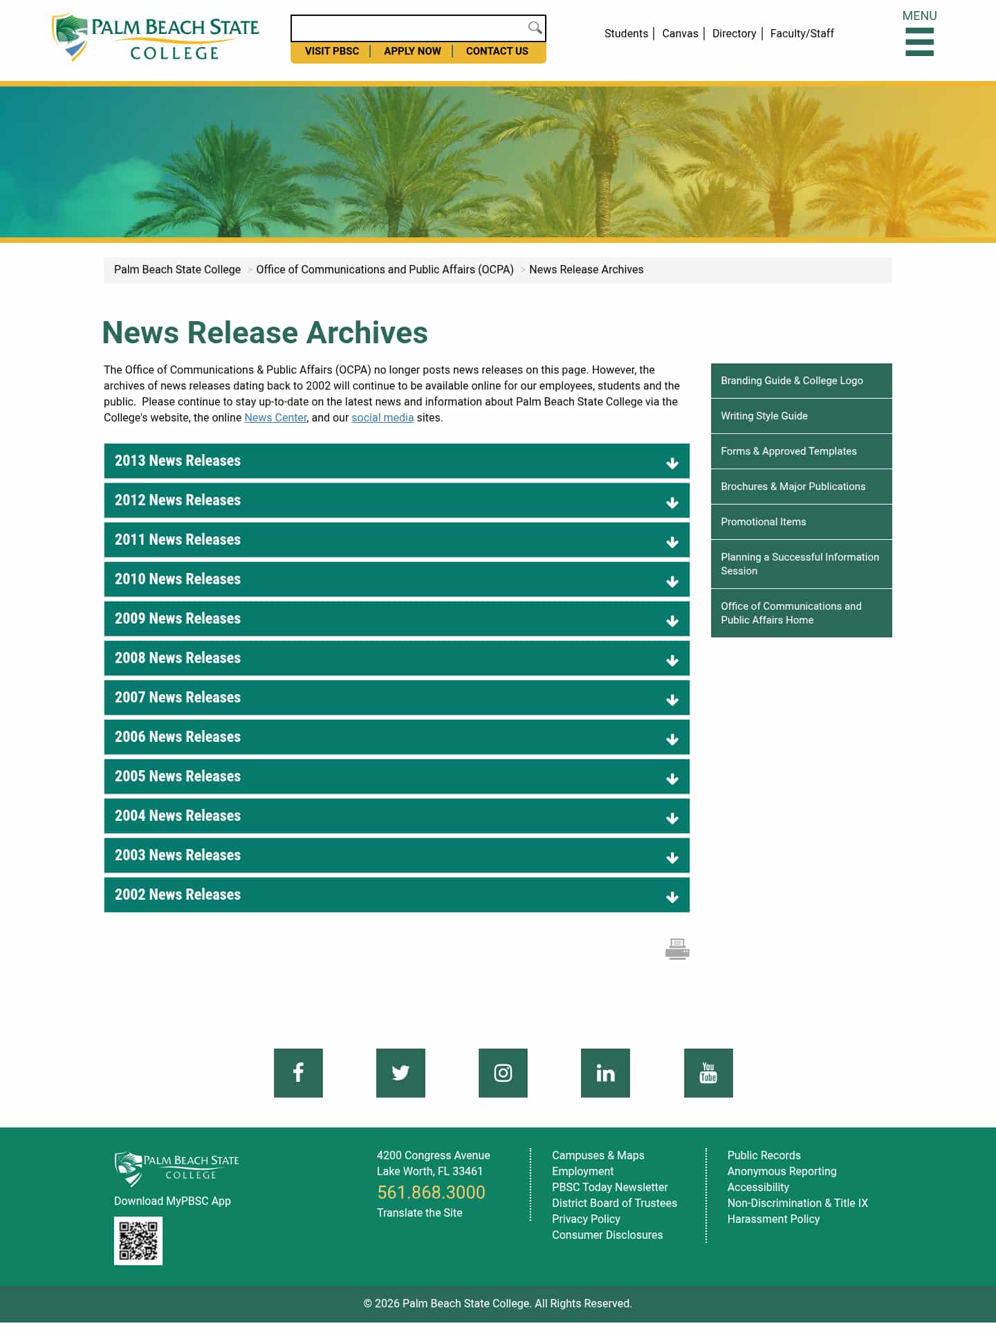Expand the 2005 News Releases section
This screenshot has width=996, height=1335.
click(397, 777)
